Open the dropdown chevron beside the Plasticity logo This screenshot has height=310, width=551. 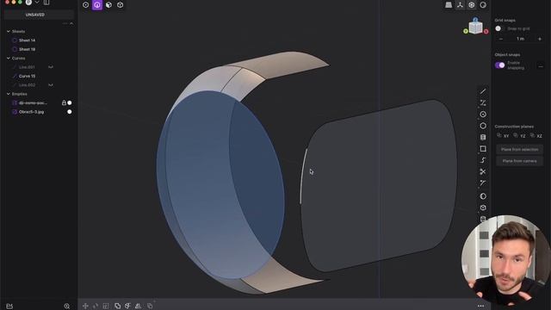coord(37,3)
